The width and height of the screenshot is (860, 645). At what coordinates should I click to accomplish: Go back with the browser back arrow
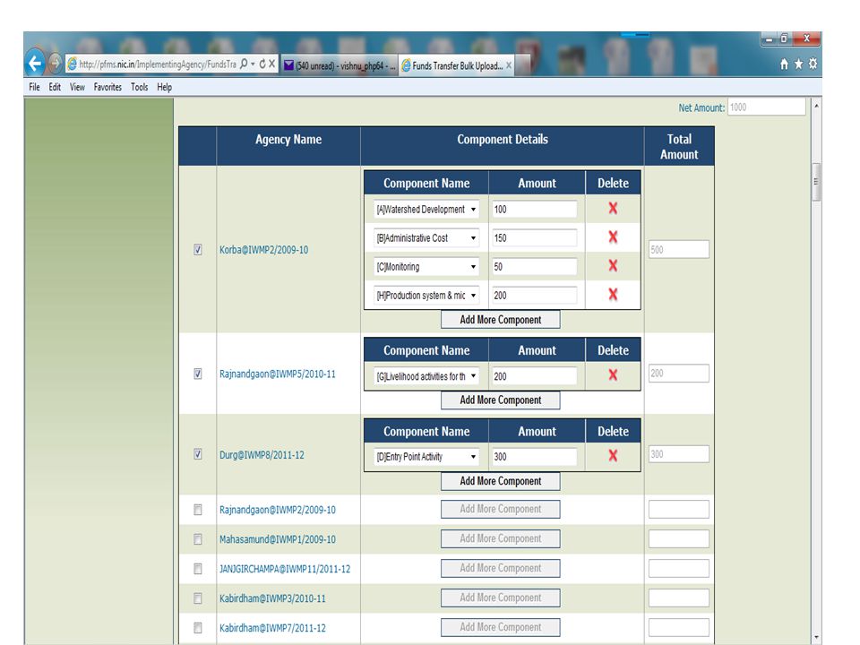coord(35,64)
